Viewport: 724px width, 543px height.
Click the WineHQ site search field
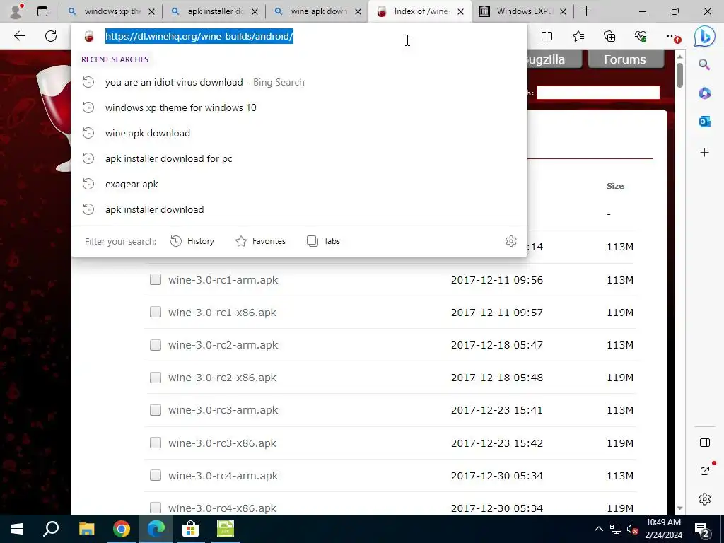click(598, 93)
